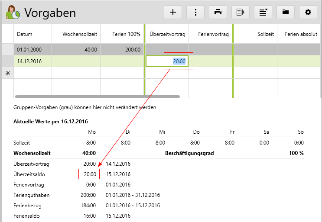Click the Sollzeit cell in 14.12.2016 row
The image size is (322, 222).
pos(256,61)
